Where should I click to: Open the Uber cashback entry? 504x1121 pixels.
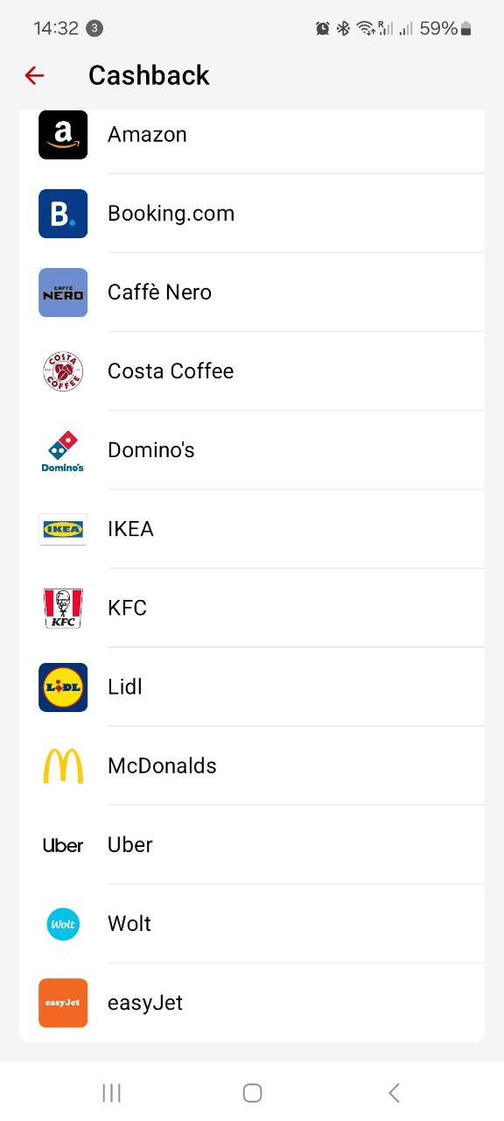[x=252, y=845]
